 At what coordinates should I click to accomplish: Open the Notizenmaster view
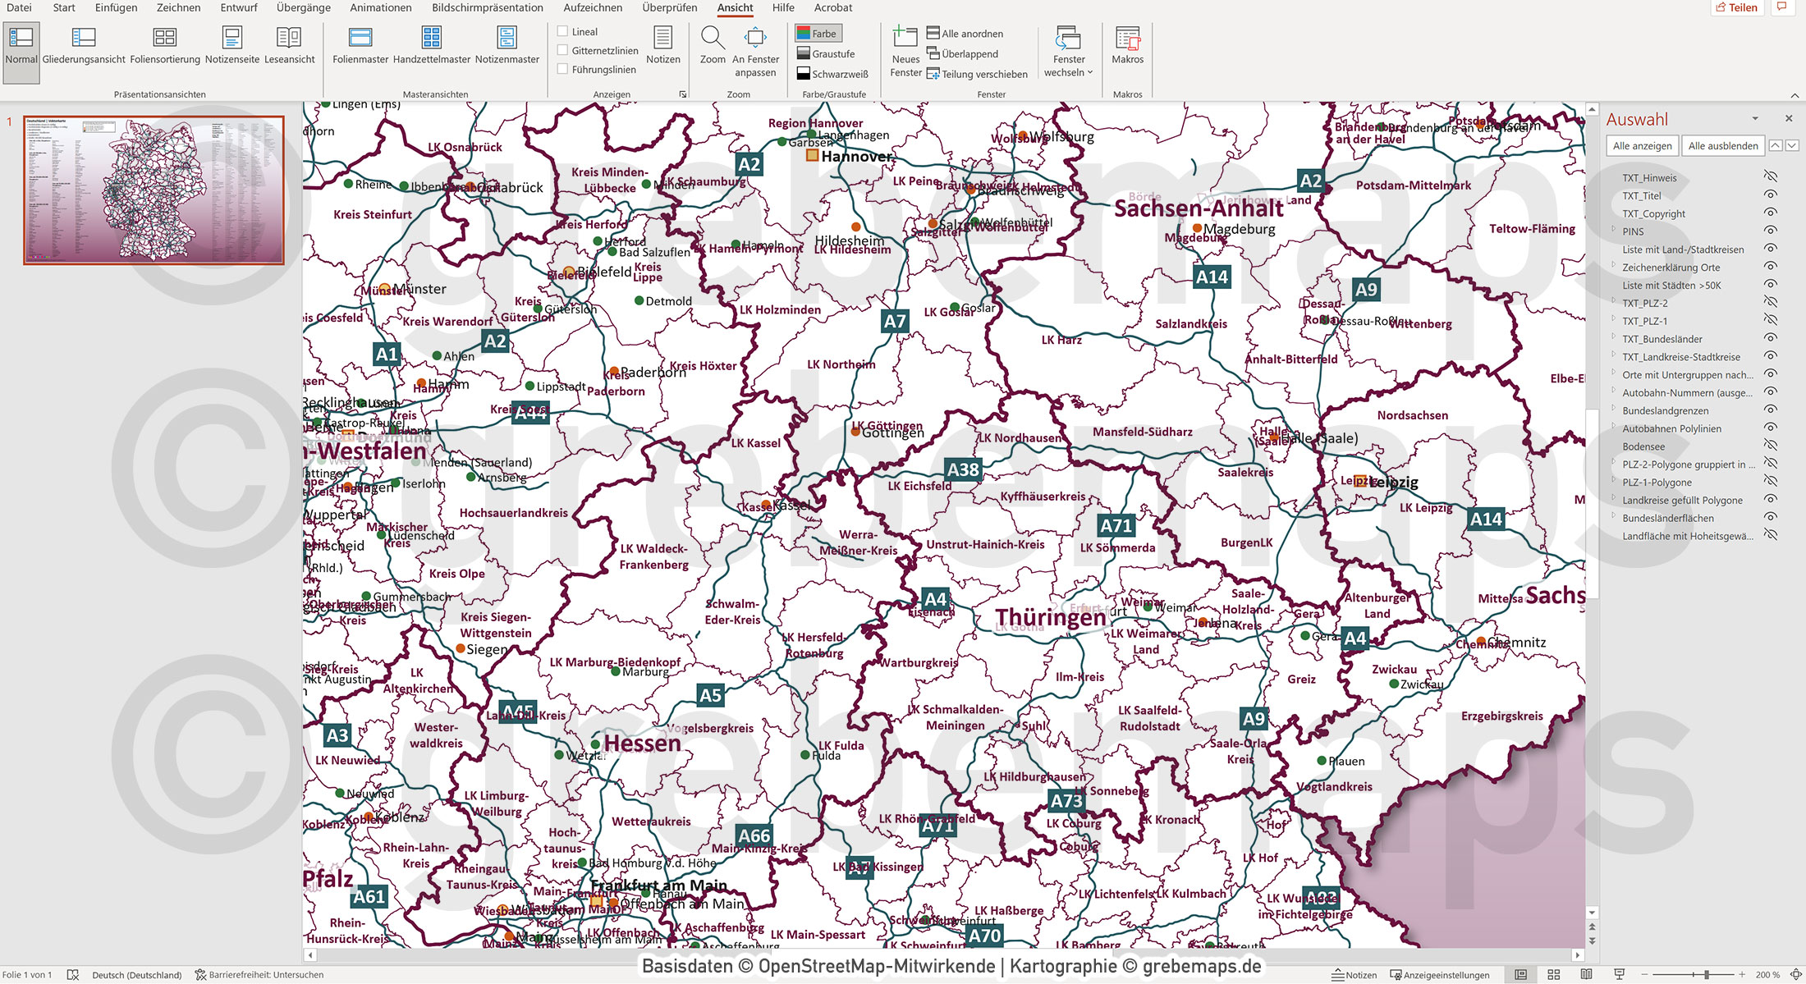tap(507, 45)
